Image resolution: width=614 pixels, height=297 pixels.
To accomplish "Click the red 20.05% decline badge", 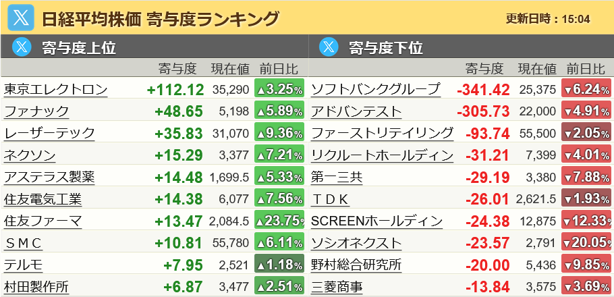I will [x=586, y=244].
